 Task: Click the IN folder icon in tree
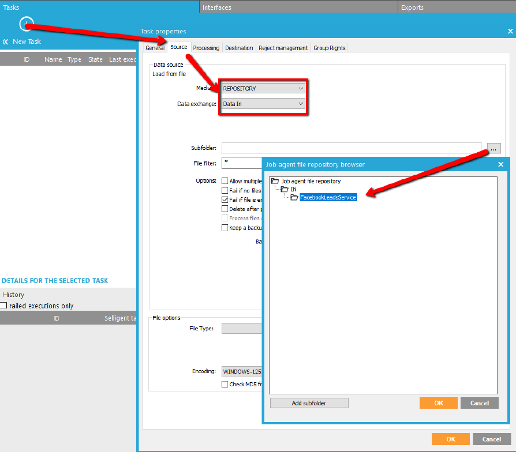[x=285, y=189]
